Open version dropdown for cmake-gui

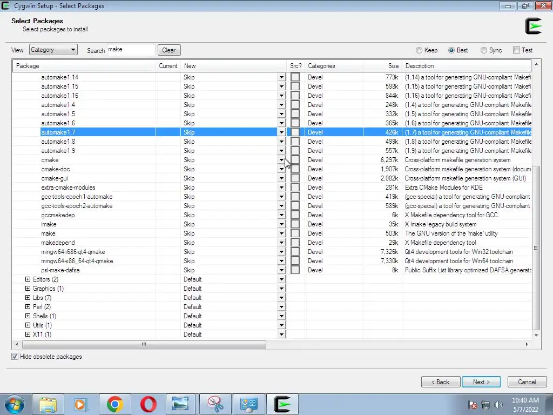coord(281,178)
